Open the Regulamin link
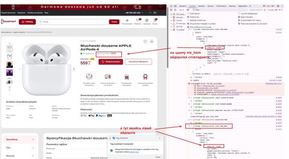The image size is (289, 159). coord(21,13)
